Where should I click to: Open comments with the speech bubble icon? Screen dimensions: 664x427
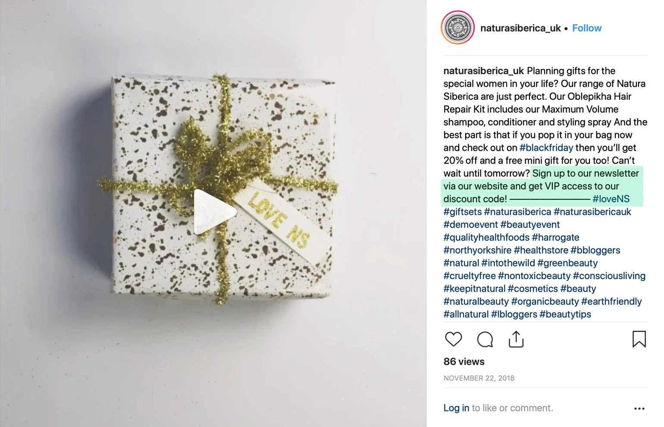pyautogui.click(x=485, y=339)
